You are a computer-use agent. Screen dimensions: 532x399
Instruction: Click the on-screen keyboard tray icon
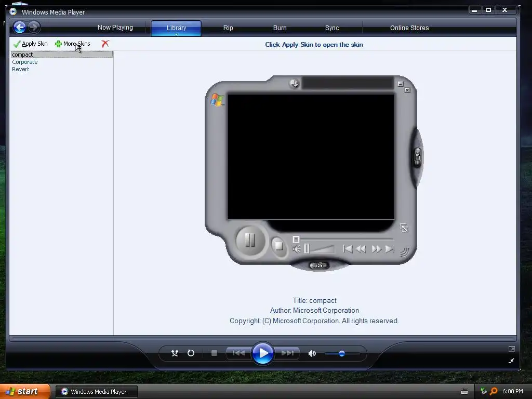click(x=464, y=392)
